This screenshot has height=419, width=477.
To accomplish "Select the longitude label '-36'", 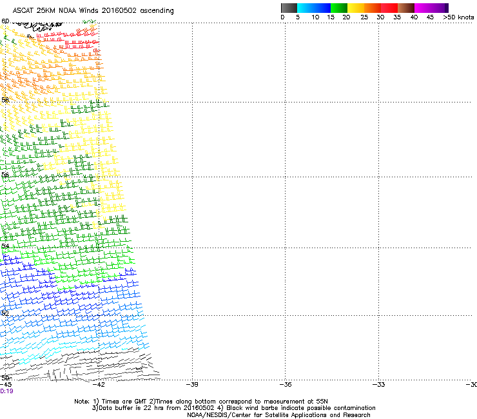I will tap(285, 385).
